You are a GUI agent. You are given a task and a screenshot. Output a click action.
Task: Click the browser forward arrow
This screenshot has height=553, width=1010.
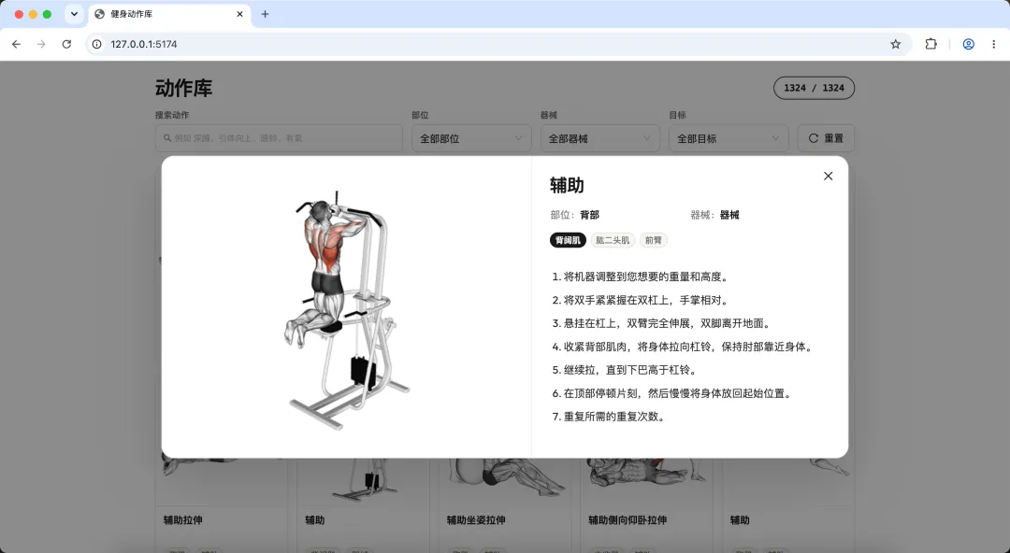[x=41, y=45]
